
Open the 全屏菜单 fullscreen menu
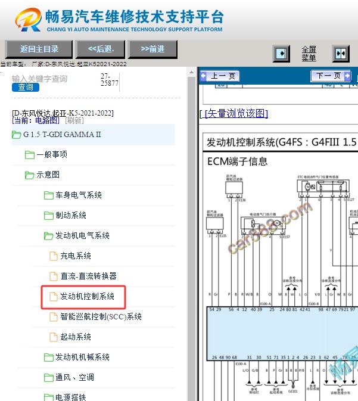309,54
